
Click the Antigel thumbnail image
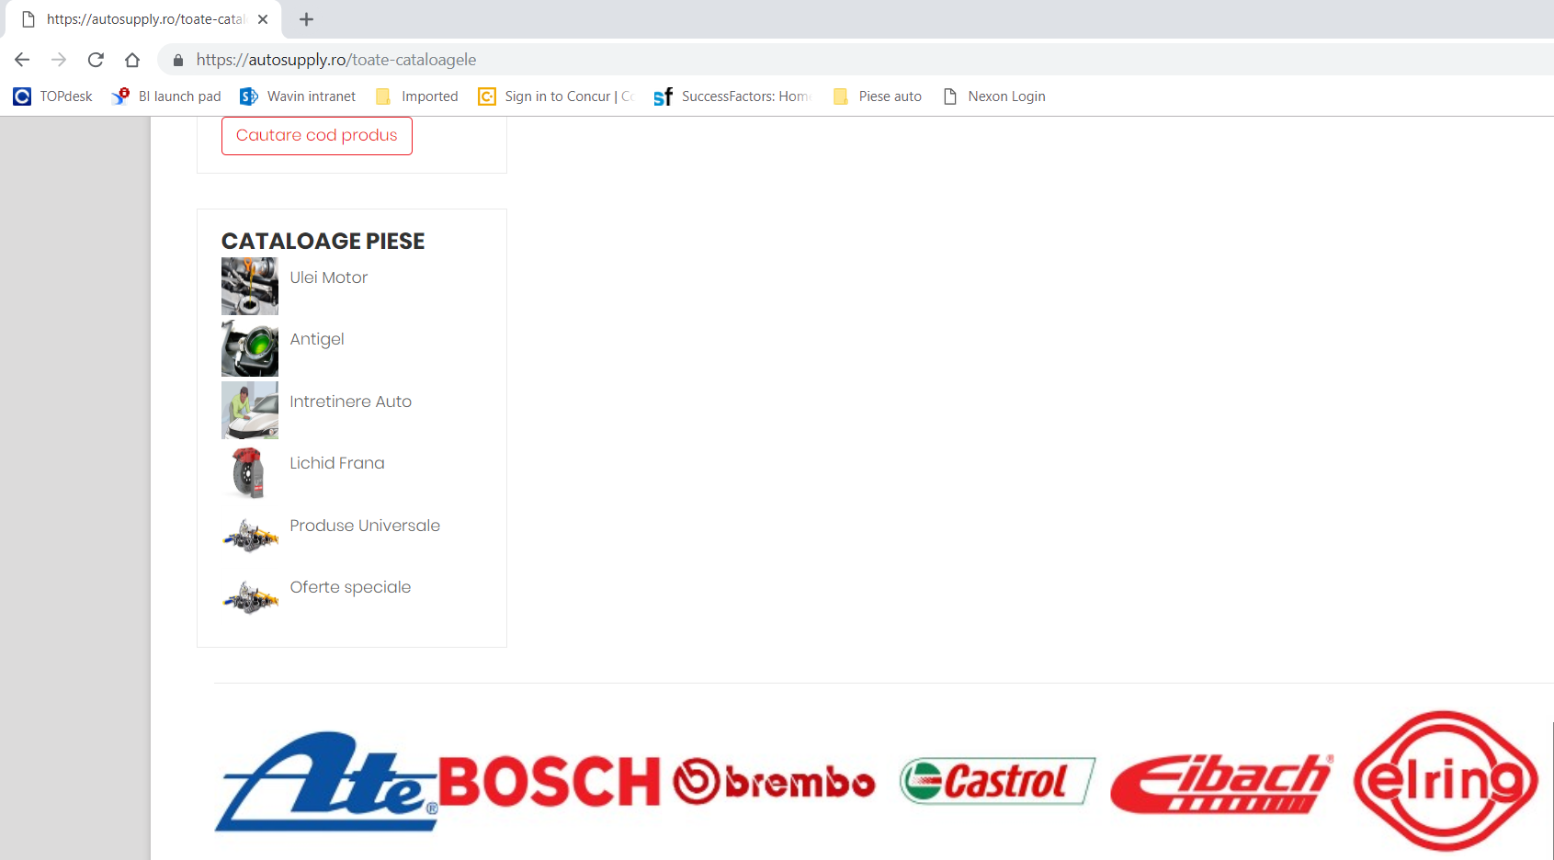(x=250, y=348)
